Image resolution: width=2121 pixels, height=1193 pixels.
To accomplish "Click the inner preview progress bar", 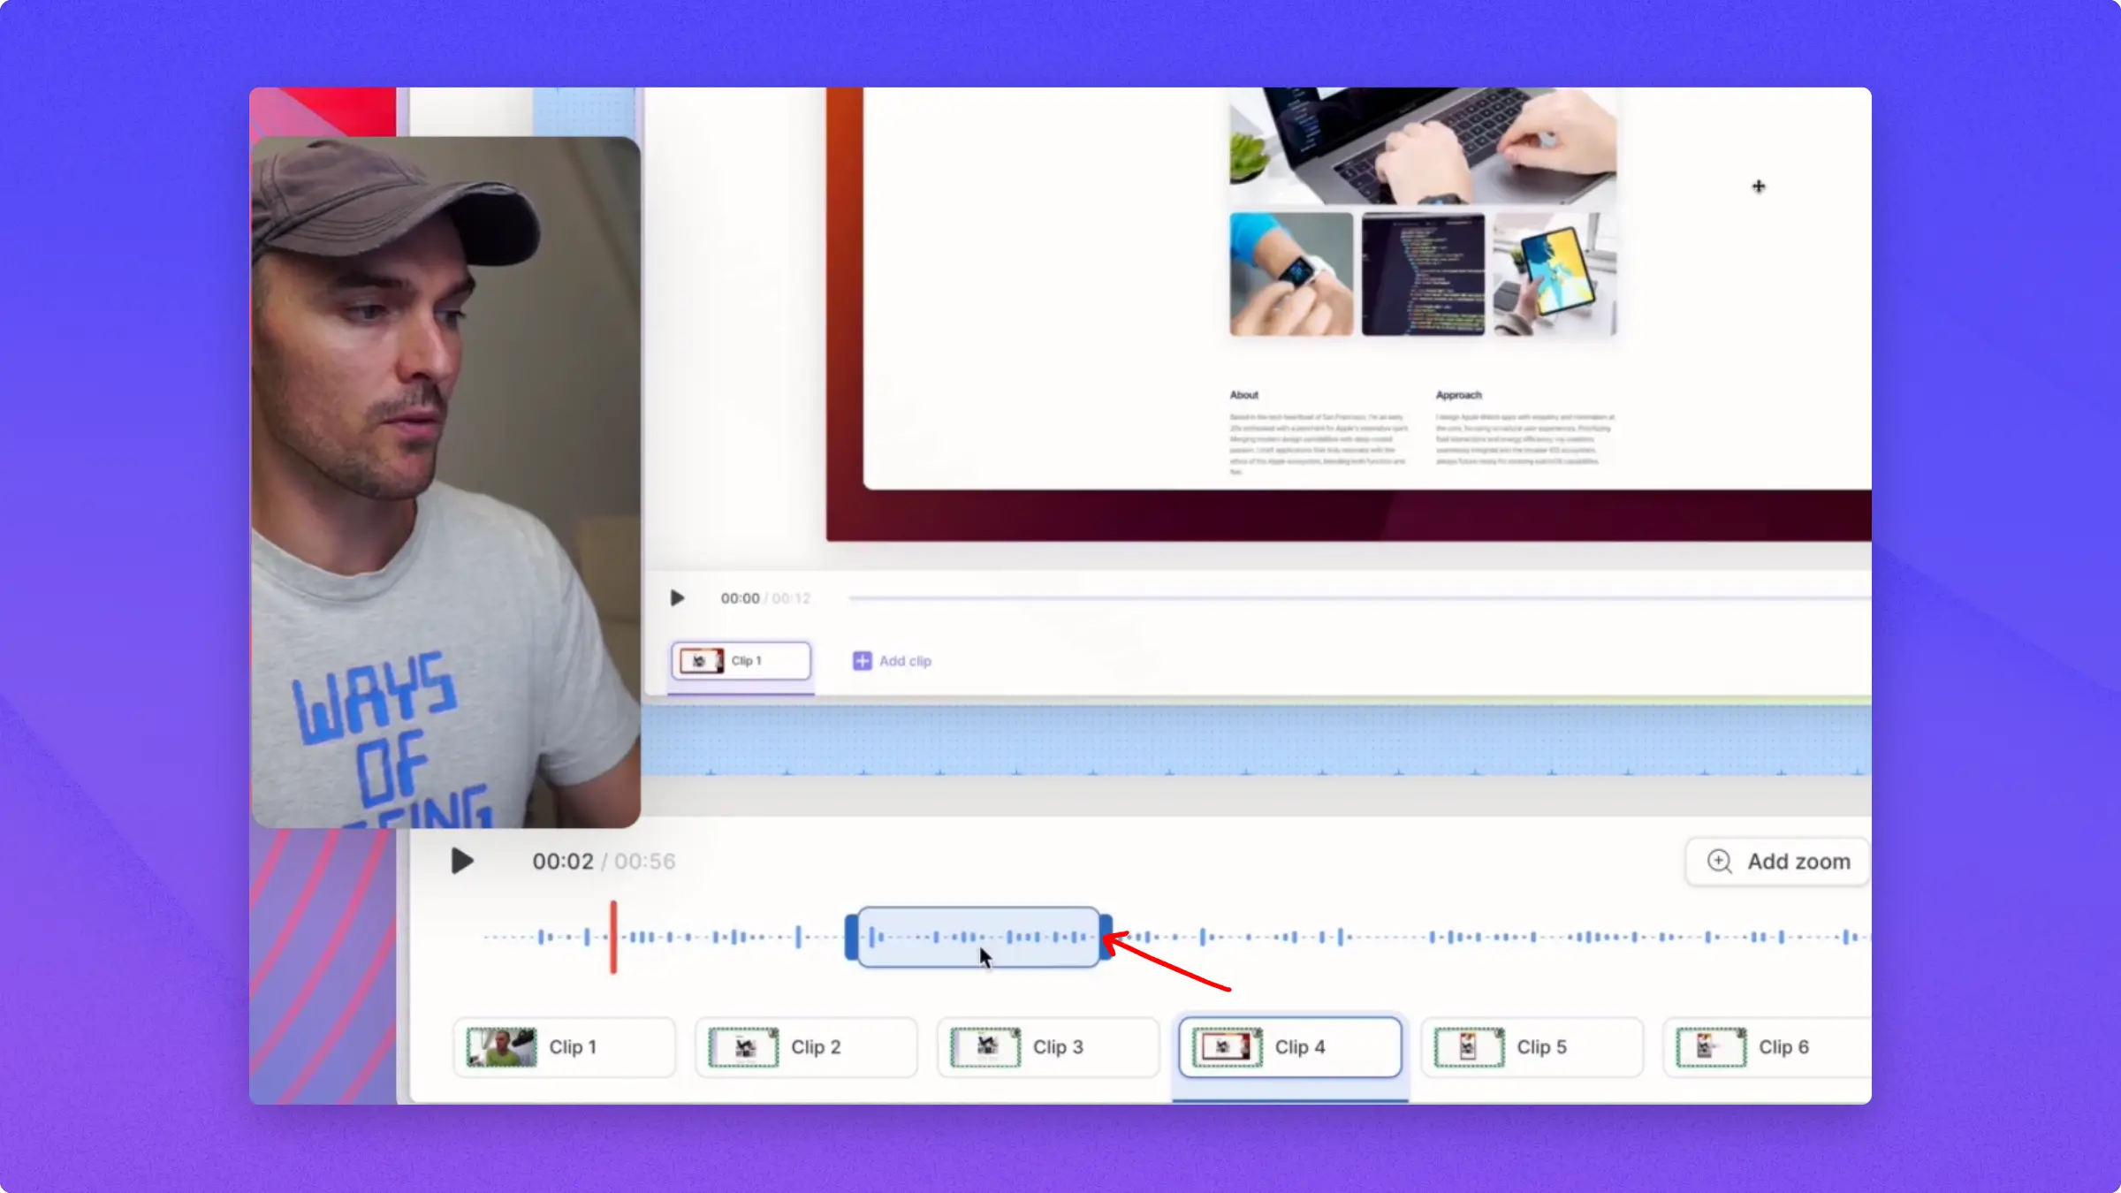I will pos(1359,598).
